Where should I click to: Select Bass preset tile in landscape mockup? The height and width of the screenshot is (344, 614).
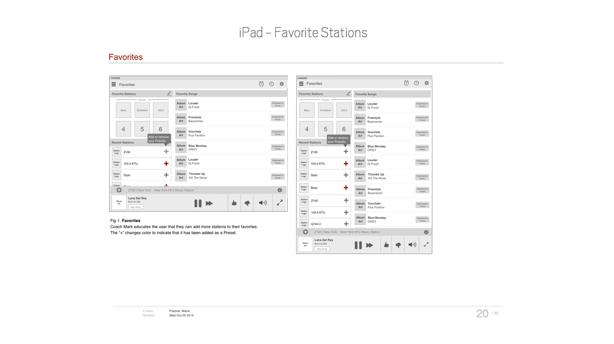click(123, 110)
